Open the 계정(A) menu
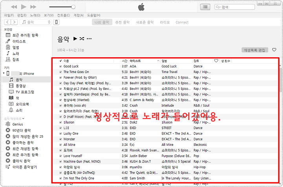283x187 pixels. point(79,15)
